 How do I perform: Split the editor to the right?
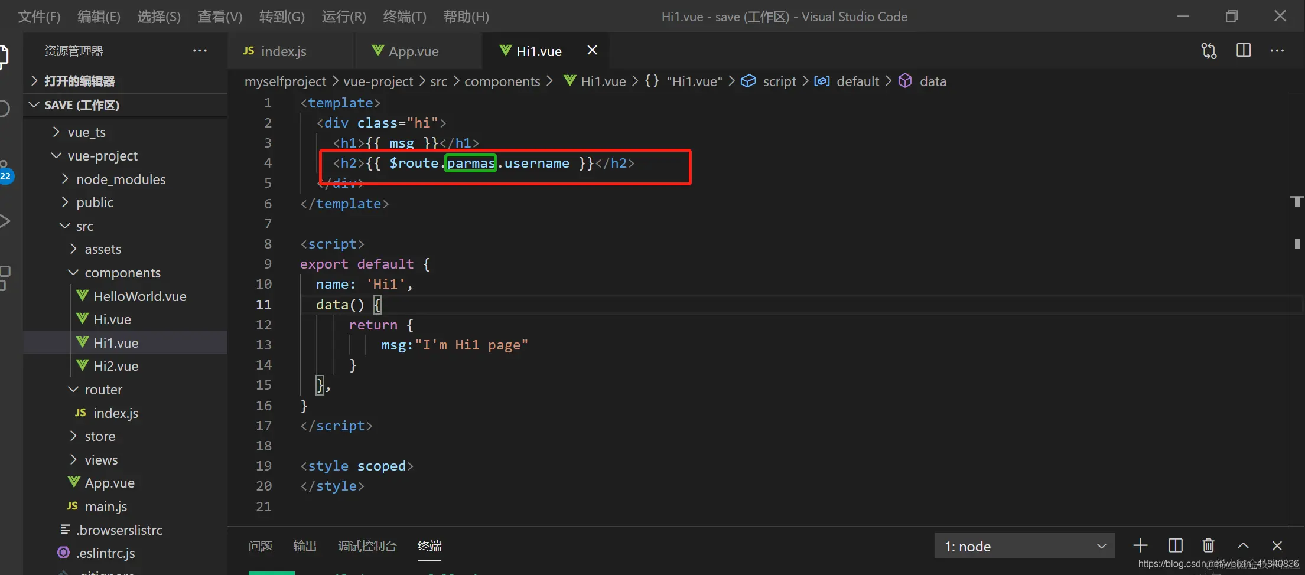tap(1244, 51)
